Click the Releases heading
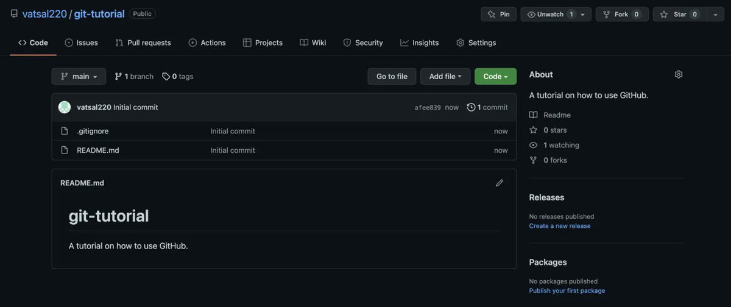The image size is (731, 307). click(x=546, y=197)
